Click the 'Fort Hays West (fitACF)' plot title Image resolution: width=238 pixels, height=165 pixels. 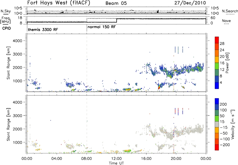(59, 3)
